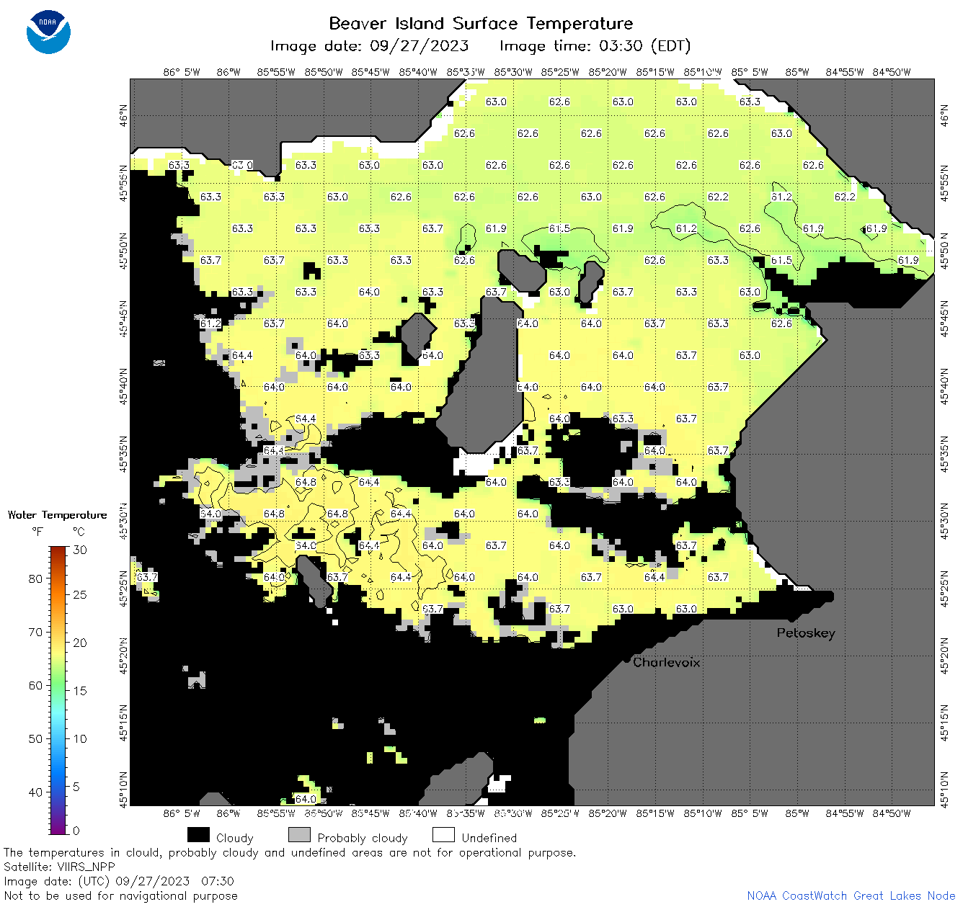Image resolution: width=963 pixels, height=907 pixels.
Task: Click the black Cloudy legend box
Action: coord(198,835)
